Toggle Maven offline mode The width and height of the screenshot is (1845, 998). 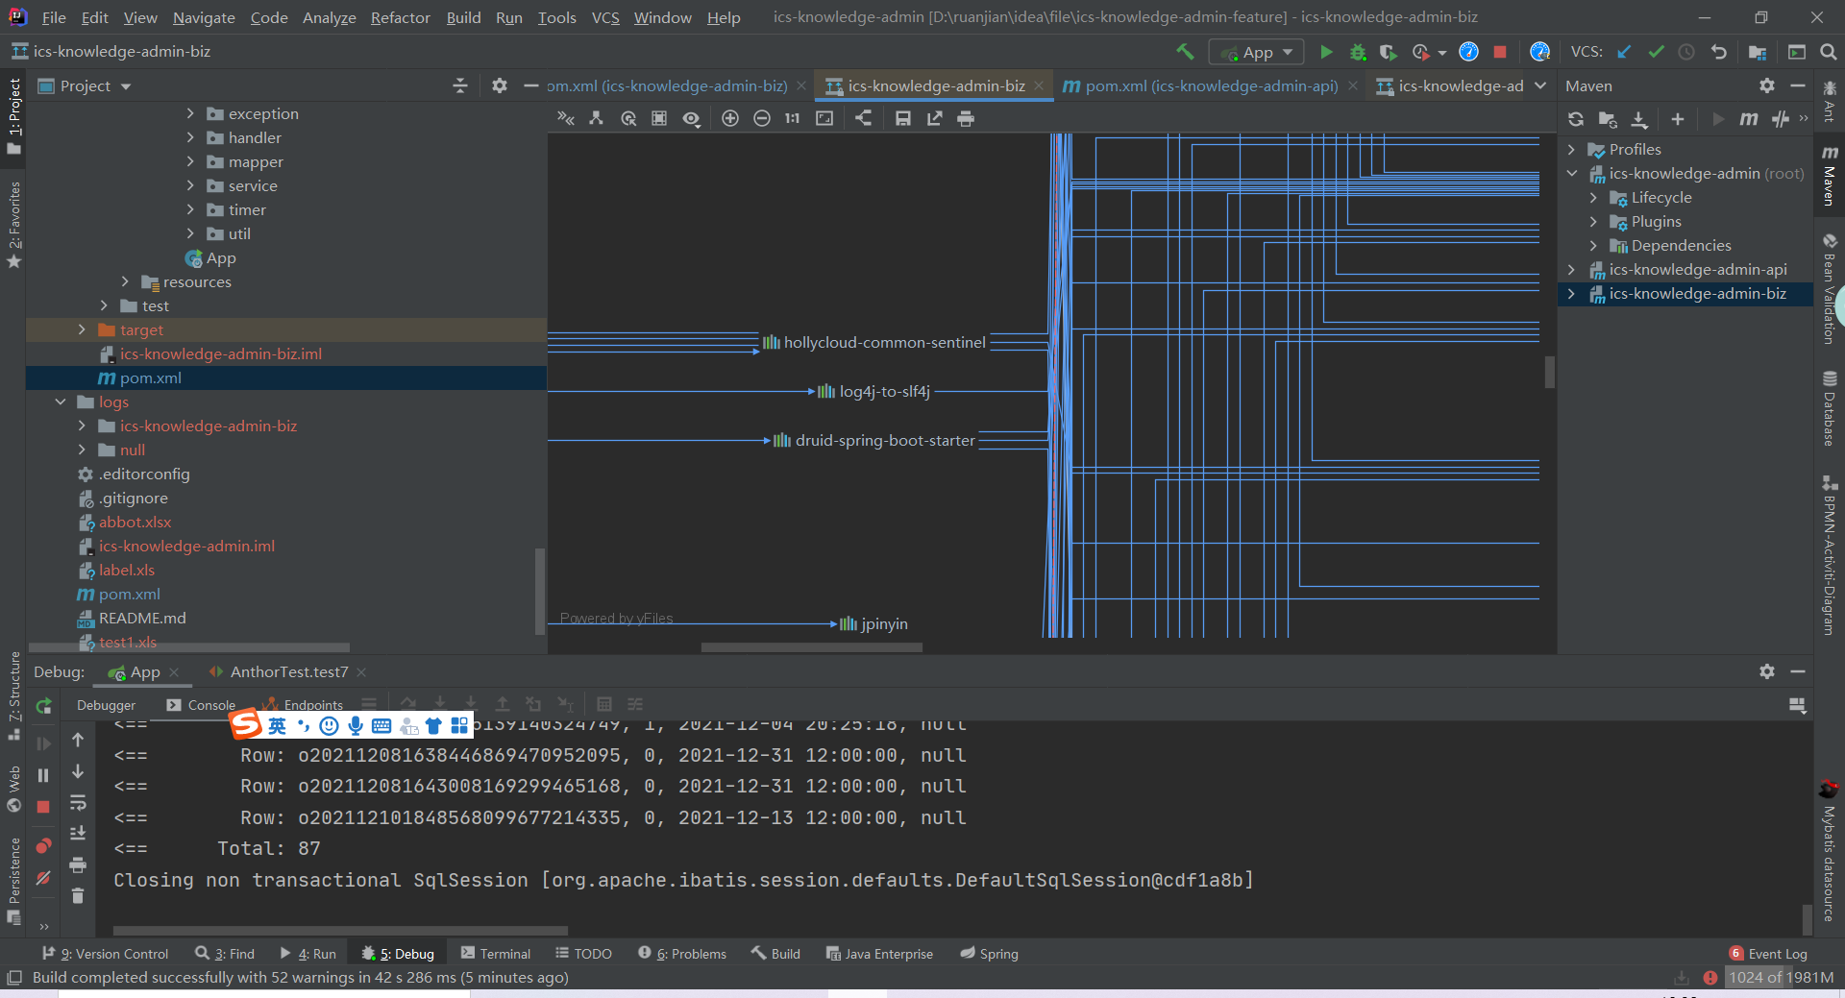[x=1780, y=119]
